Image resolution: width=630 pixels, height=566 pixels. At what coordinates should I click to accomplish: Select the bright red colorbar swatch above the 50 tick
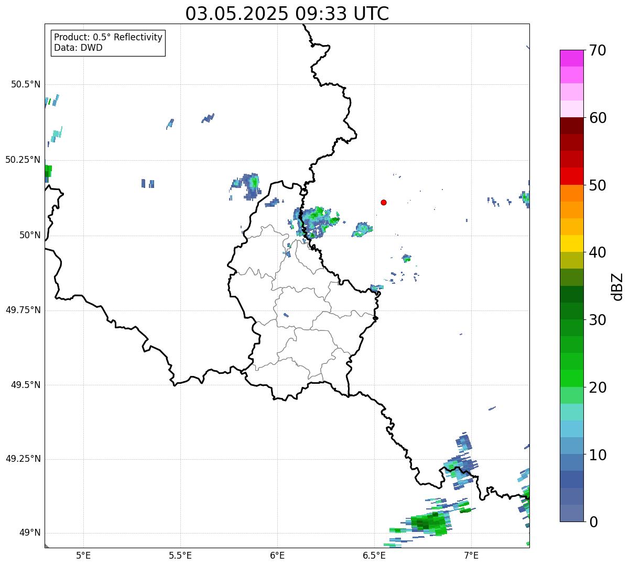(x=571, y=176)
